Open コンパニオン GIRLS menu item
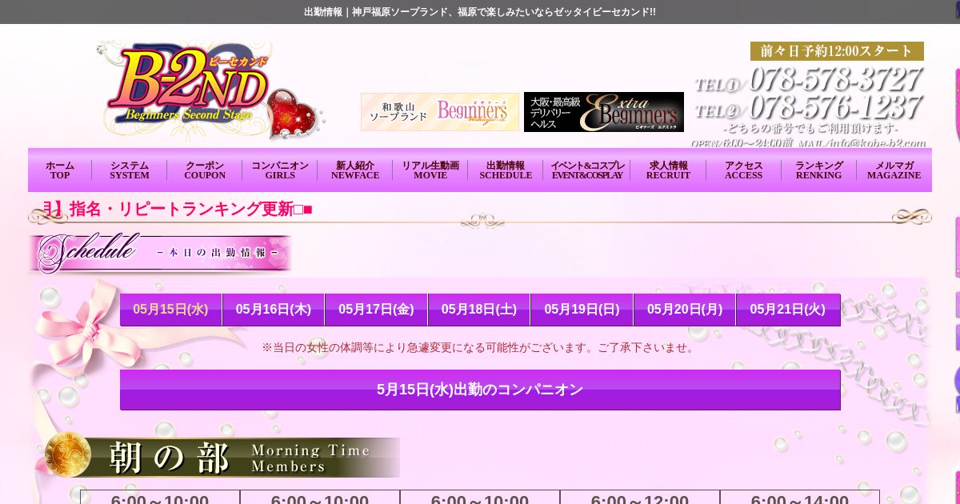This screenshot has height=504, width=960. [280, 170]
